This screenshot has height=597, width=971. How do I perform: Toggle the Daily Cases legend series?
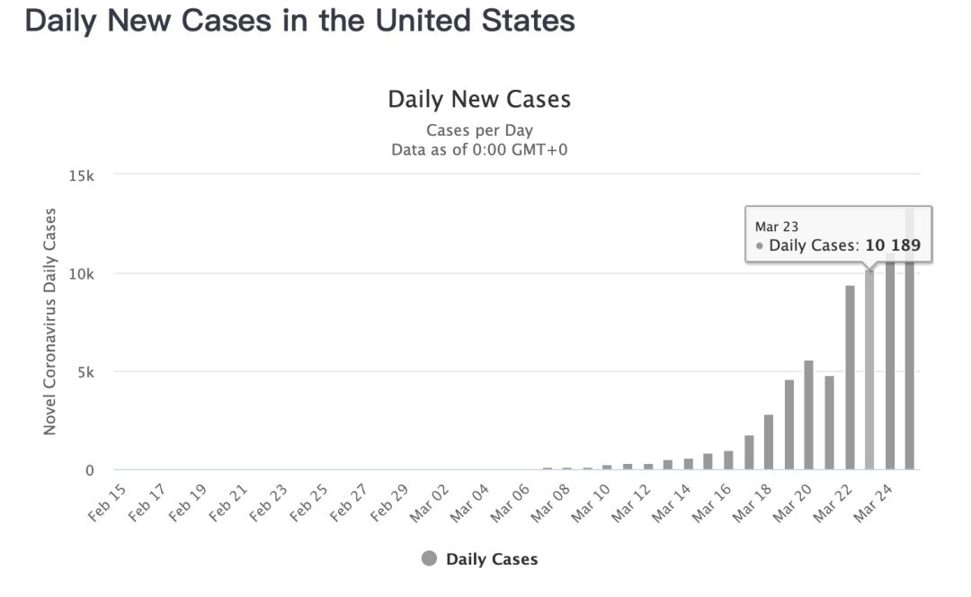click(x=479, y=558)
